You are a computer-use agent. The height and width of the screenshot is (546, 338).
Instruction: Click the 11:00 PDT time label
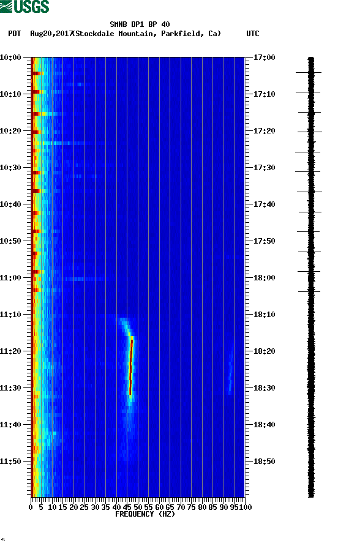[11, 278]
